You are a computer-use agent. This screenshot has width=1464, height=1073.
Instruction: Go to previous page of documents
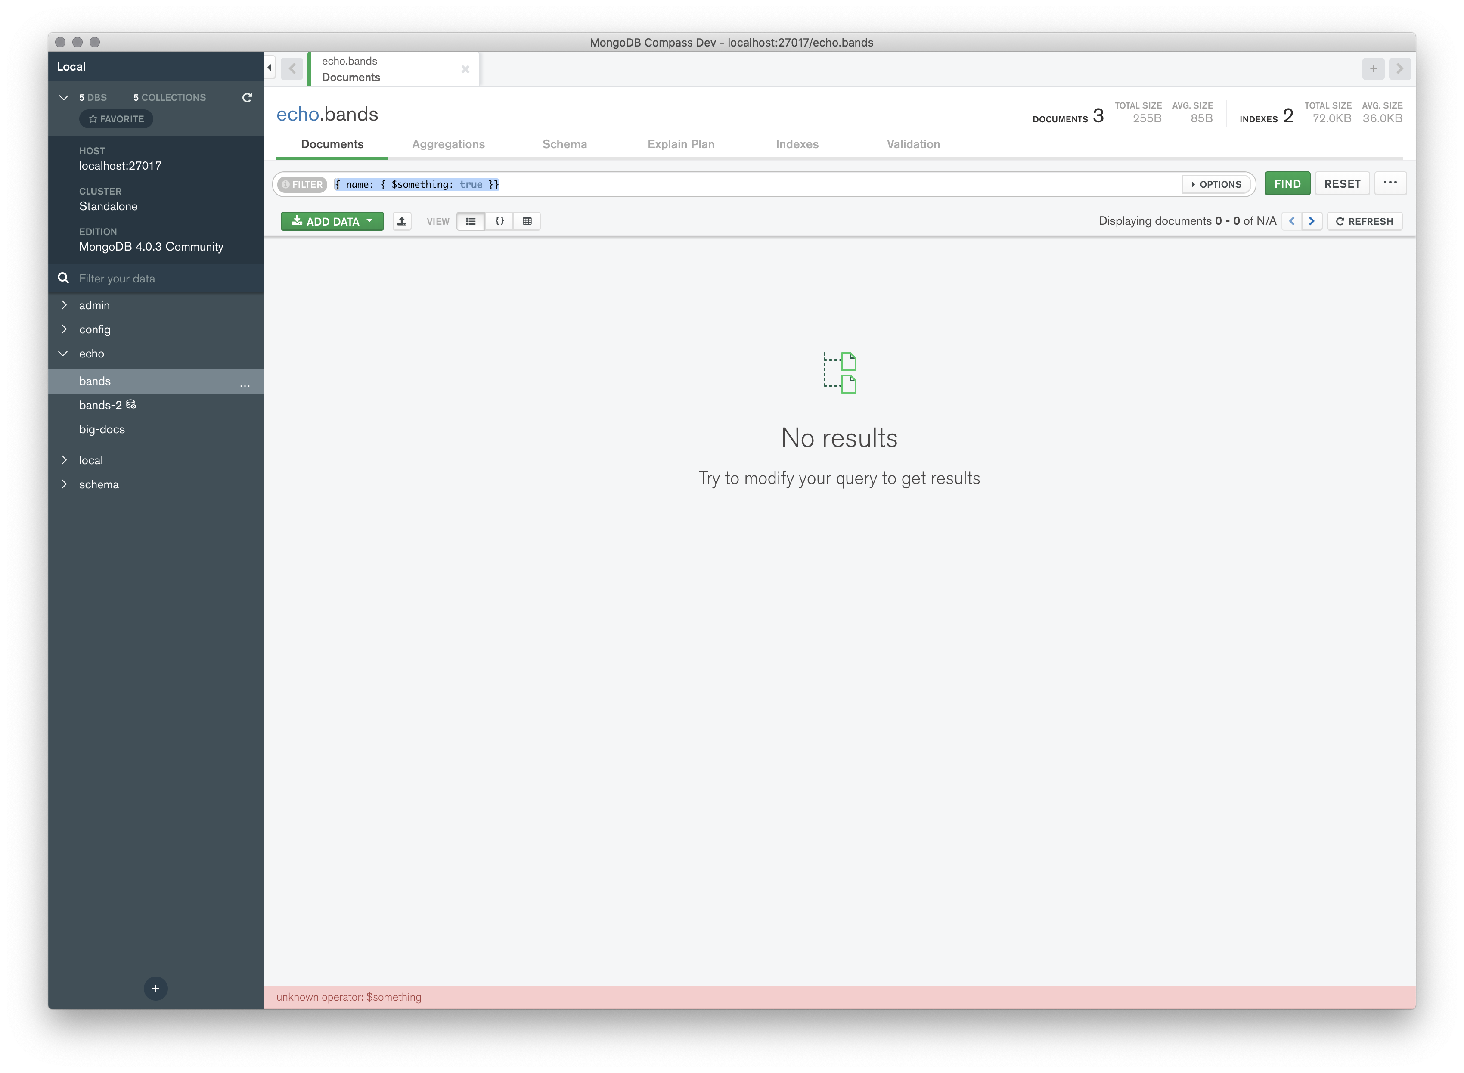(1291, 221)
